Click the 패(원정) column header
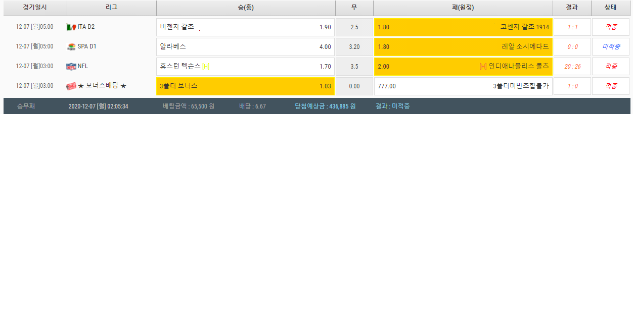633x327 pixels. (463, 8)
